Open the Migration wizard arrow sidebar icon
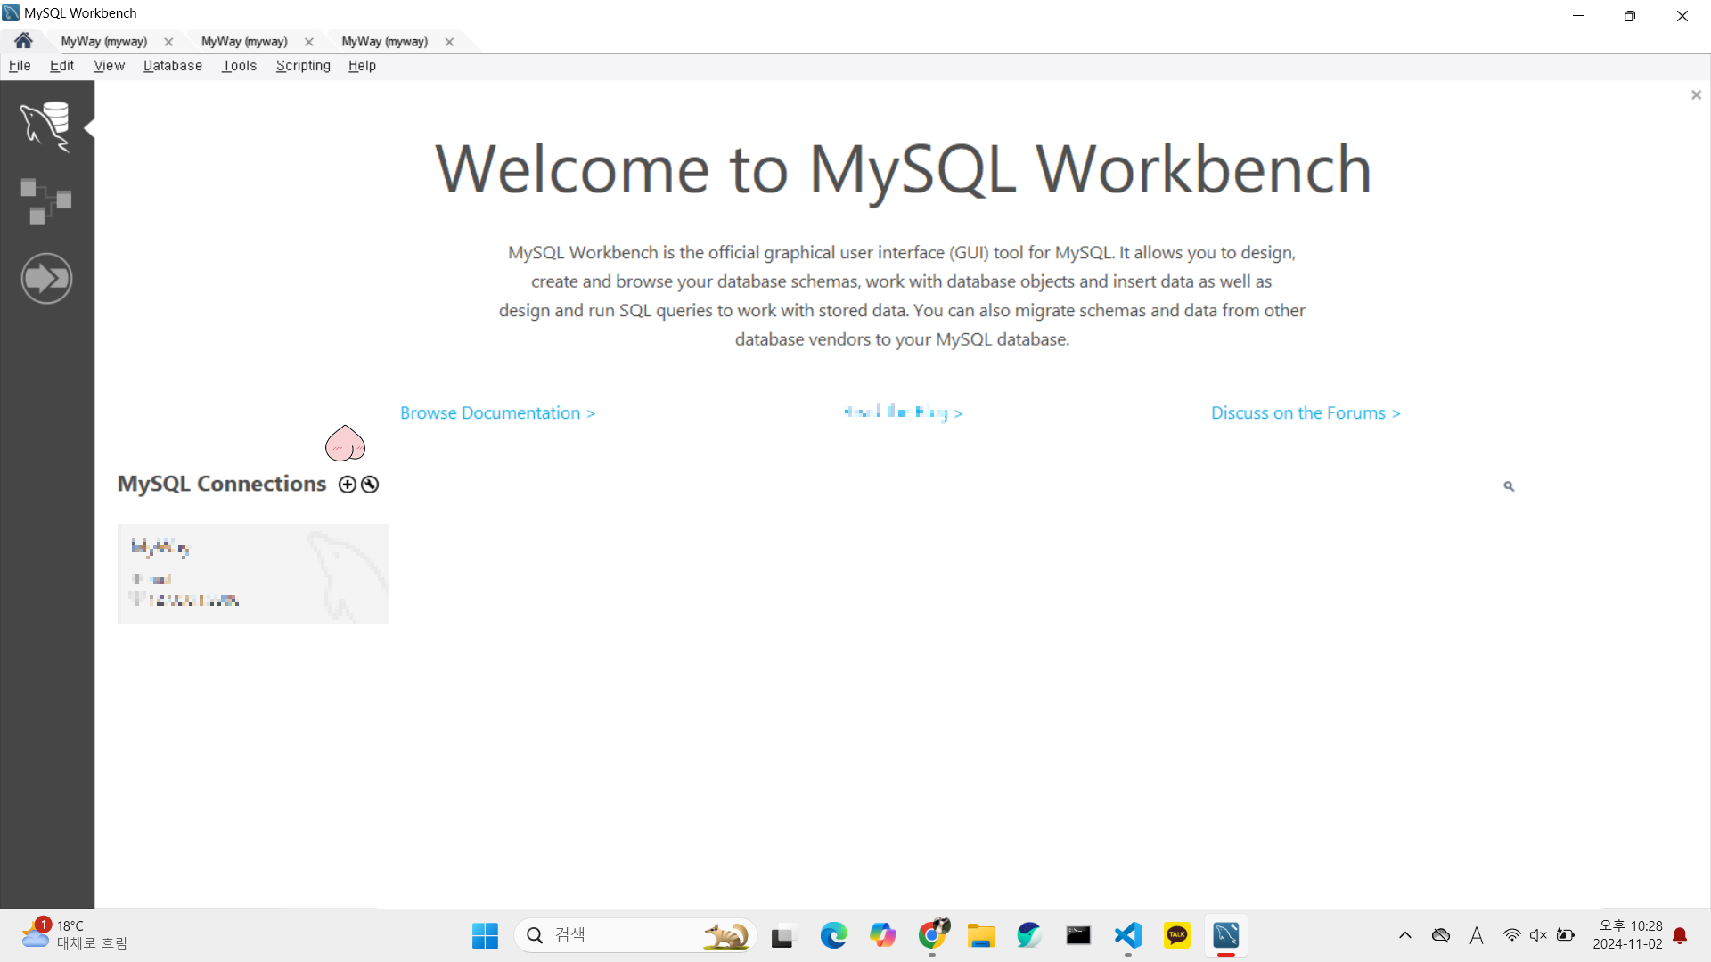 (46, 279)
